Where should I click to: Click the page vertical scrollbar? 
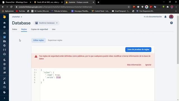click(178, 40)
